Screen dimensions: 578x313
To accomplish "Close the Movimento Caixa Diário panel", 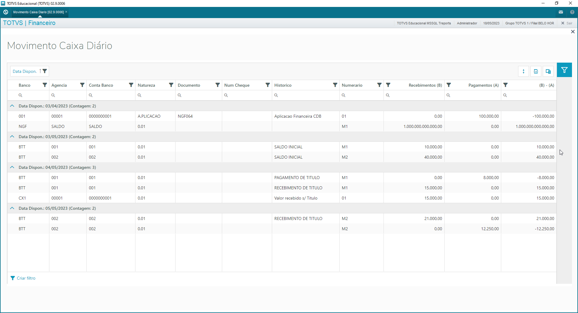I will coord(573,32).
